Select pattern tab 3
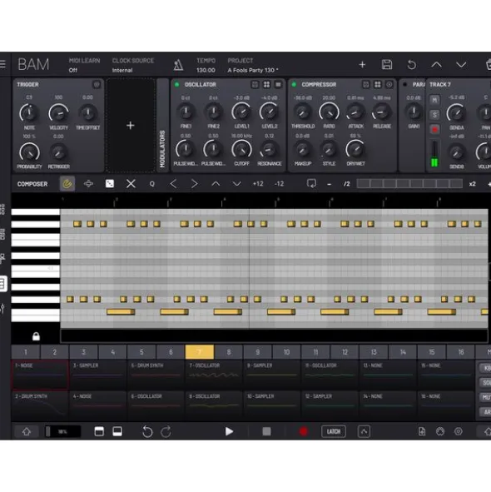Image resolution: width=491 pixels, height=492 pixels. (x=83, y=352)
